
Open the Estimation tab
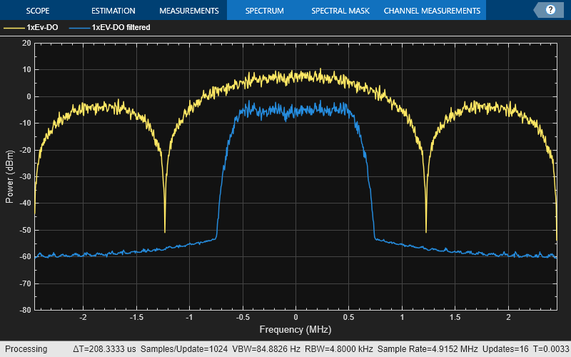(x=113, y=11)
